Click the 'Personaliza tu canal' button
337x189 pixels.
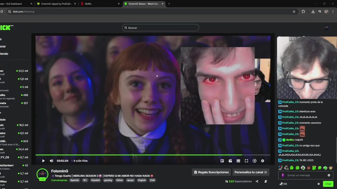click(x=251, y=172)
